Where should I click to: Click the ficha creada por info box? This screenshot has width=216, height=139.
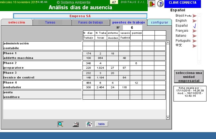pos(190,94)
